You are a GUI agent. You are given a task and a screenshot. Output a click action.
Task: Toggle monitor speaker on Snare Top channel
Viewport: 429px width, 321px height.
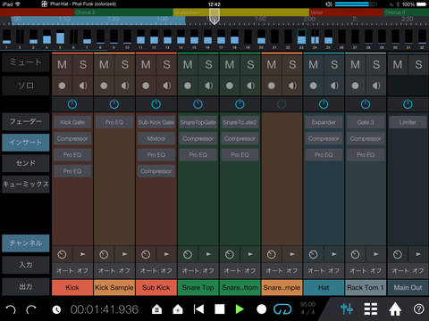tap(208, 86)
